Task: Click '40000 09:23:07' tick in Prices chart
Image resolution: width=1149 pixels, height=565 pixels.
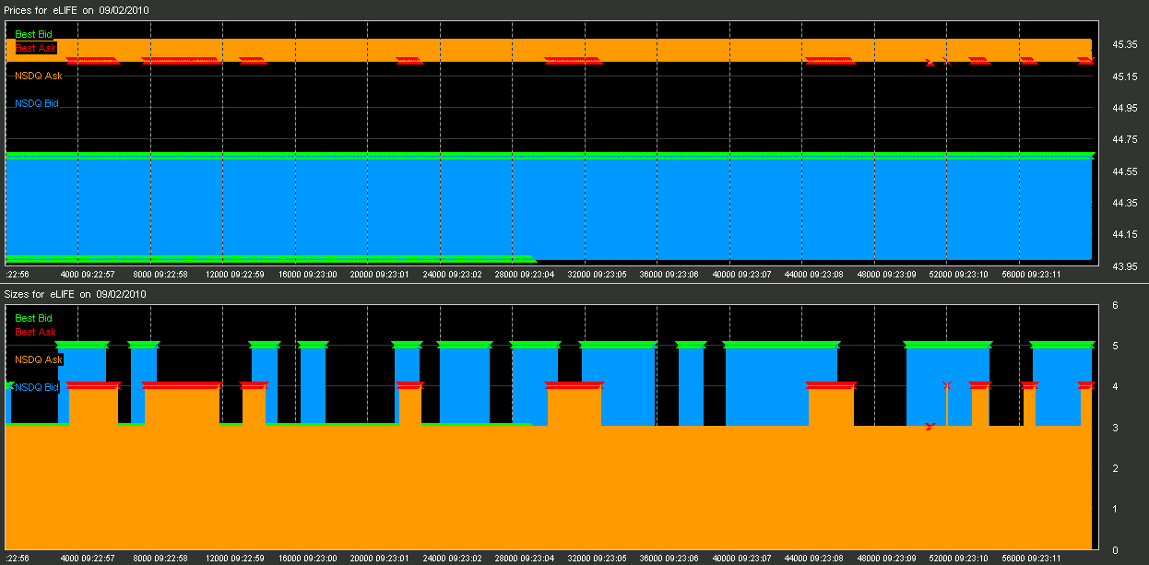Action: pos(742,275)
